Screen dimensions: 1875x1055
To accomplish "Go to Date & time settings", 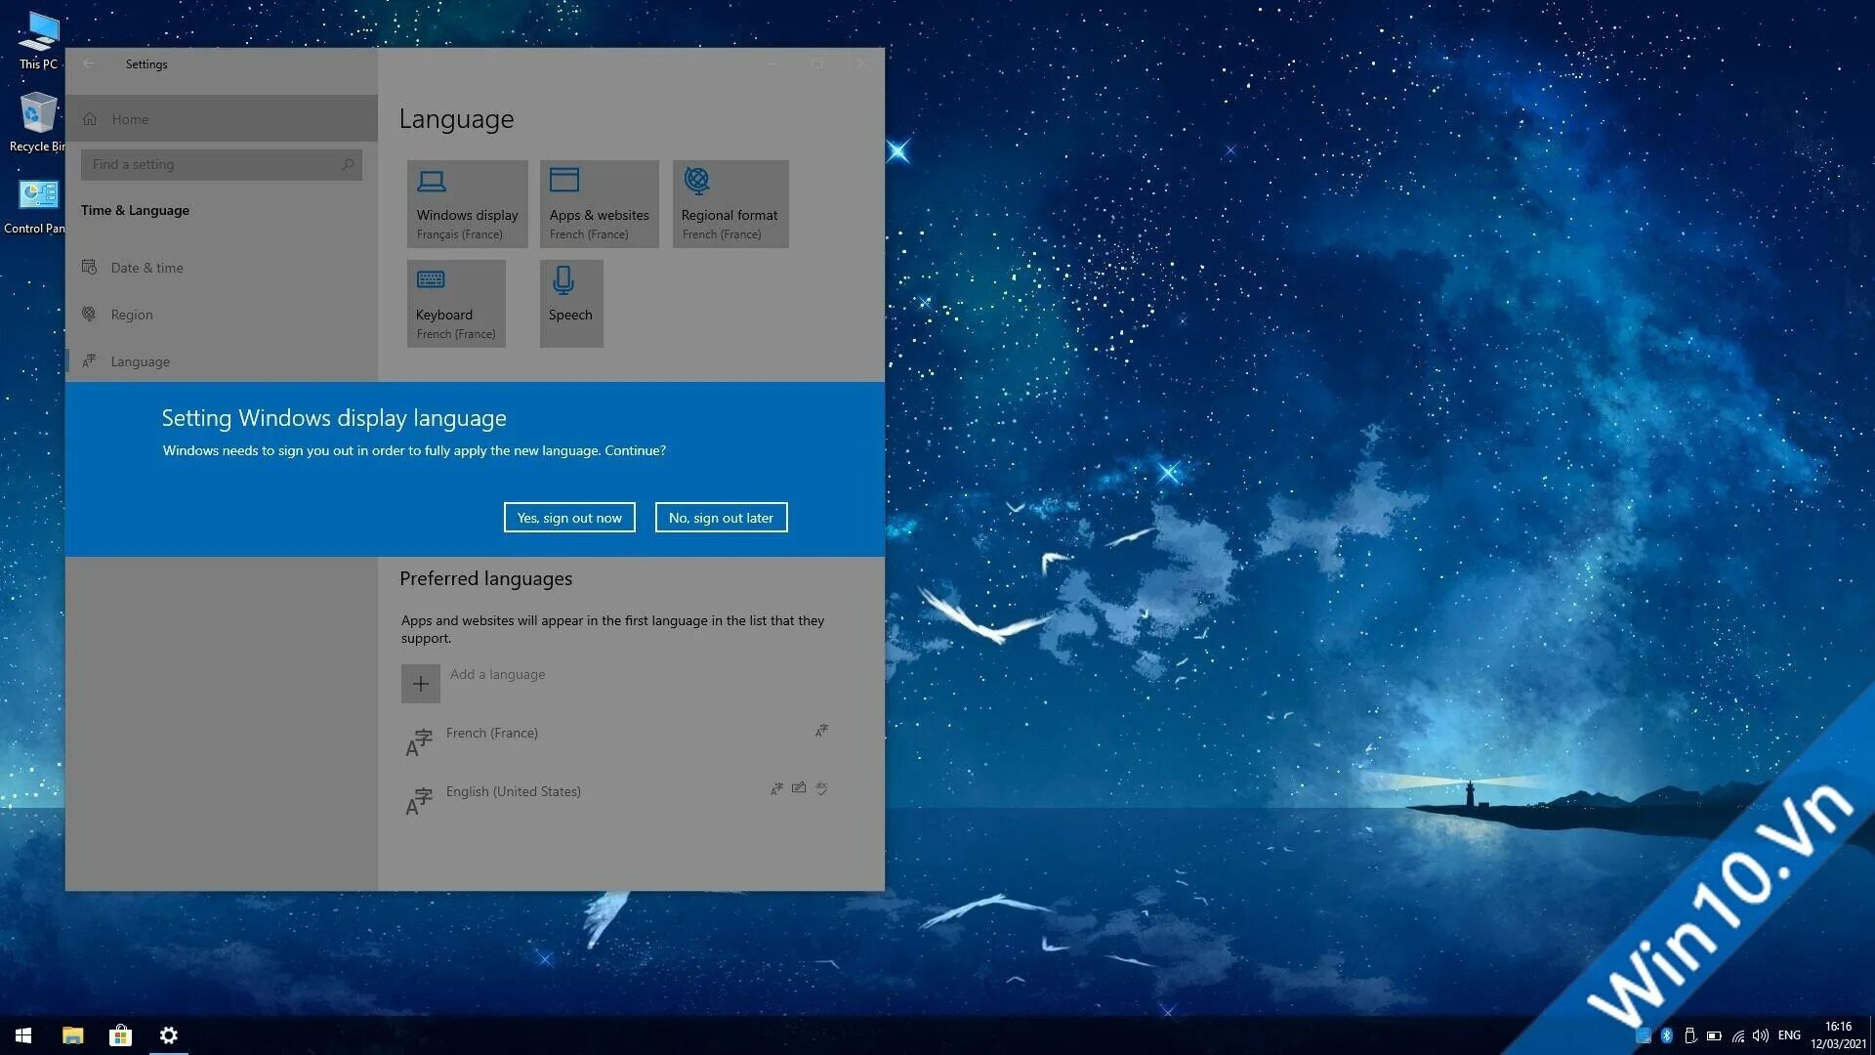I will pos(146,268).
